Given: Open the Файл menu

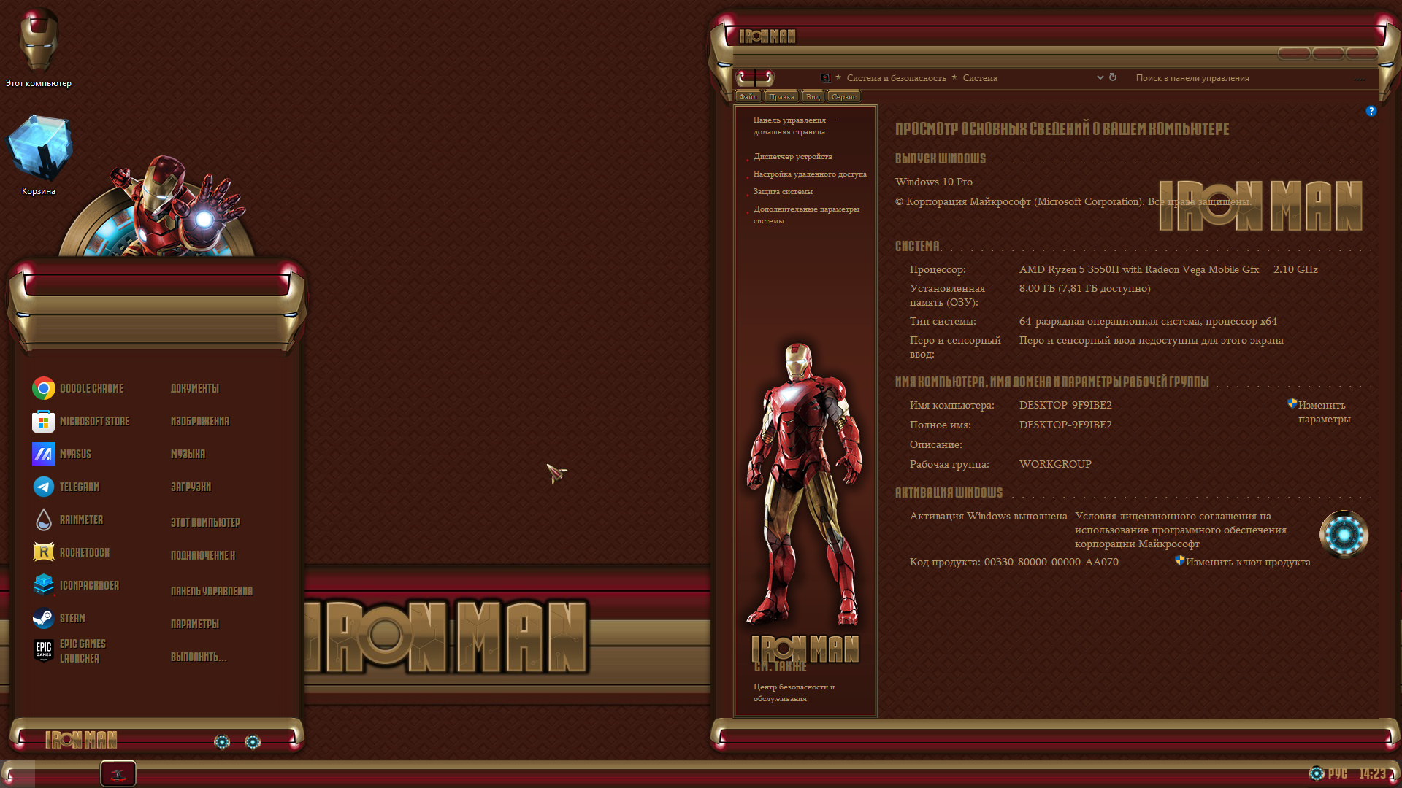Looking at the screenshot, I should [747, 96].
